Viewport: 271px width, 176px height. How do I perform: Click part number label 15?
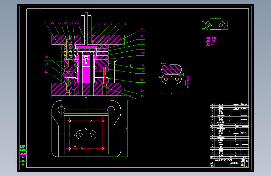coord(142,96)
